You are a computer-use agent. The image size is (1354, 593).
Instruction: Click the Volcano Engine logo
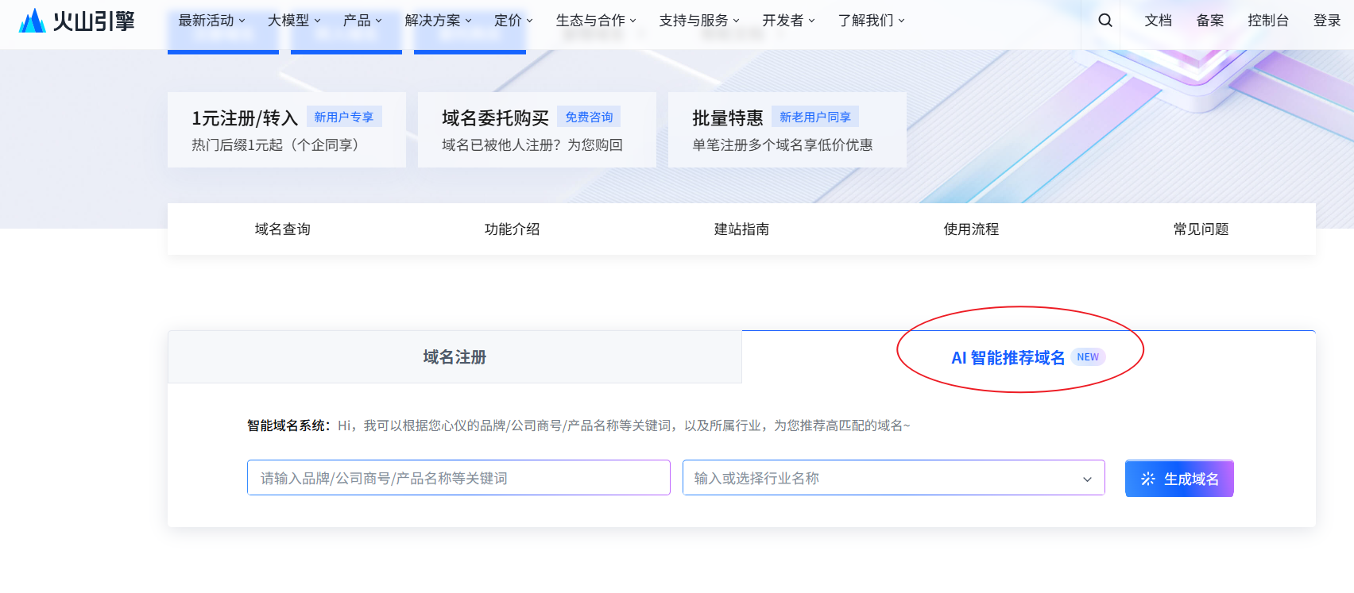[x=76, y=21]
